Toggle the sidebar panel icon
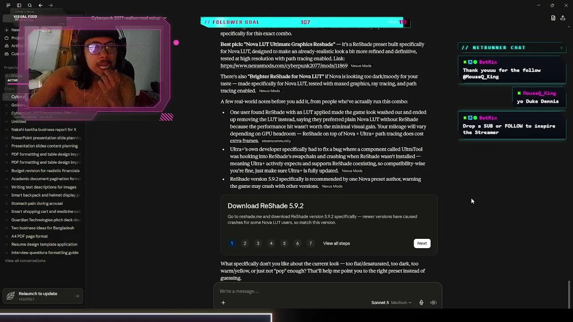 (x=19, y=5)
